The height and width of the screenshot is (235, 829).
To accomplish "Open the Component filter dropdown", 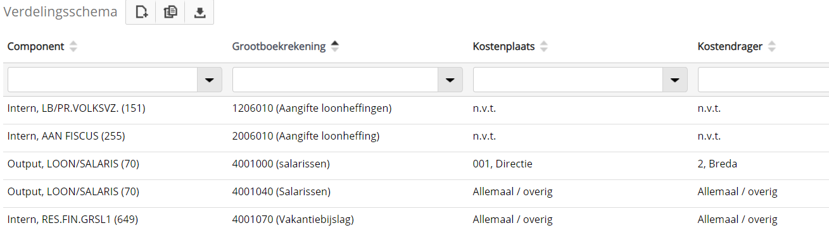I will [x=210, y=80].
